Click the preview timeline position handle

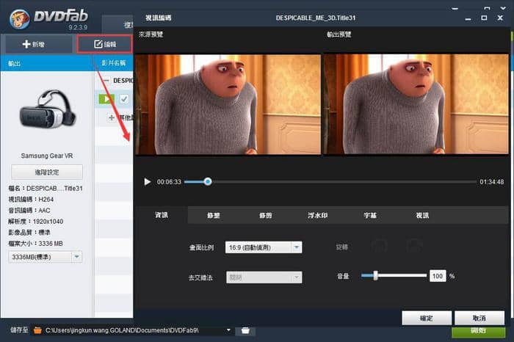(208, 181)
